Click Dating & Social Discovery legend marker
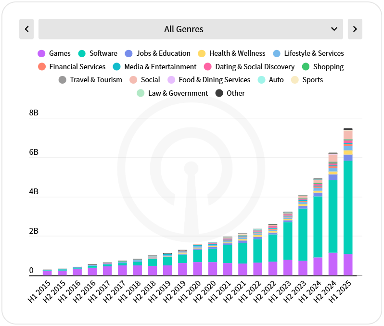384x326 pixels. pyautogui.click(x=208, y=67)
